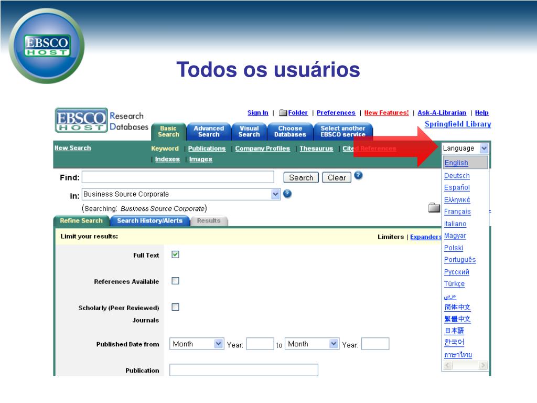537x403 pixels.
Task: Open the Ask-A-Librarian link
Action: [442, 113]
